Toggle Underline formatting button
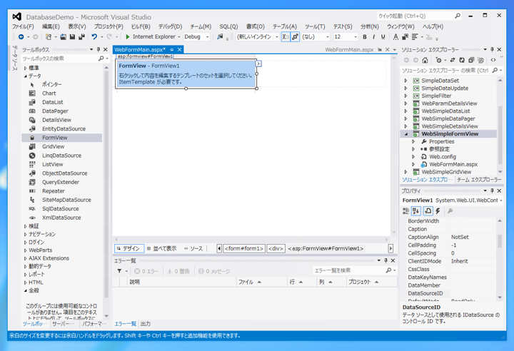The width and height of the screenshot is (514, 351). coord(383,36)
